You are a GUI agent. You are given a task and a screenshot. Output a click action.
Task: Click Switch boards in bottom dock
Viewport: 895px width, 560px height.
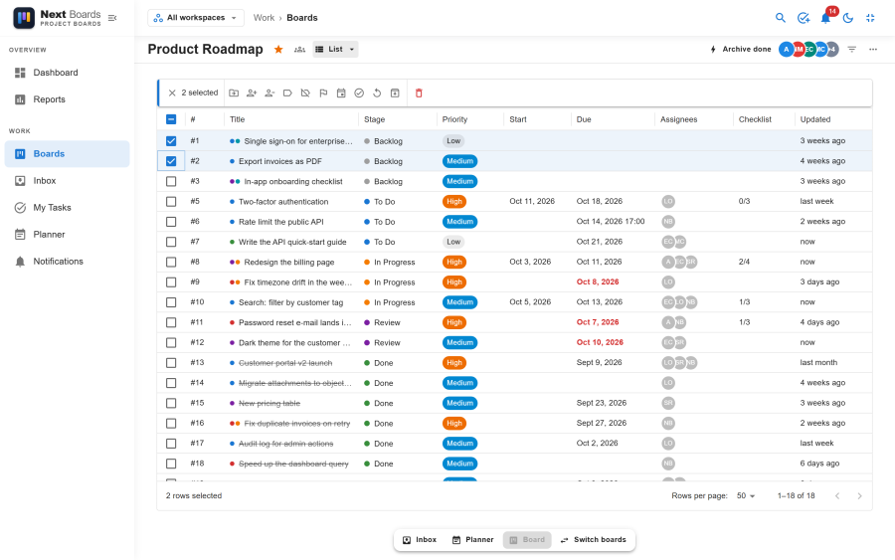coord(593,539)
